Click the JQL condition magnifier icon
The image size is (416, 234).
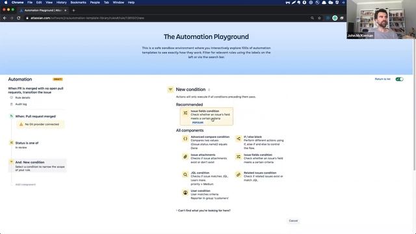185,175
